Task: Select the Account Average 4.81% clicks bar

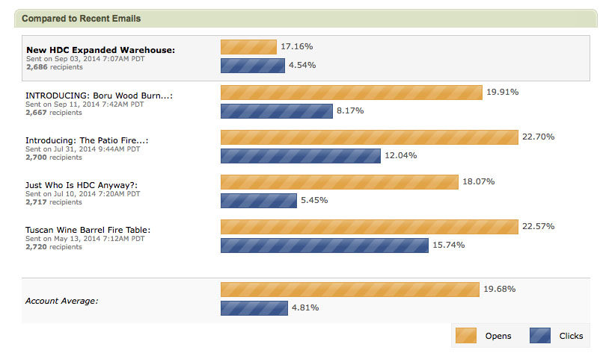Action: [254, 308]
